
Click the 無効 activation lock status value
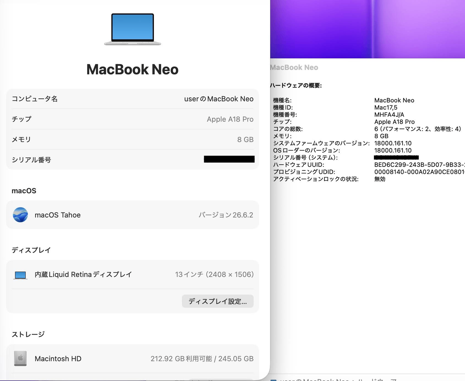pyautogui.click(x=380, y=179)
